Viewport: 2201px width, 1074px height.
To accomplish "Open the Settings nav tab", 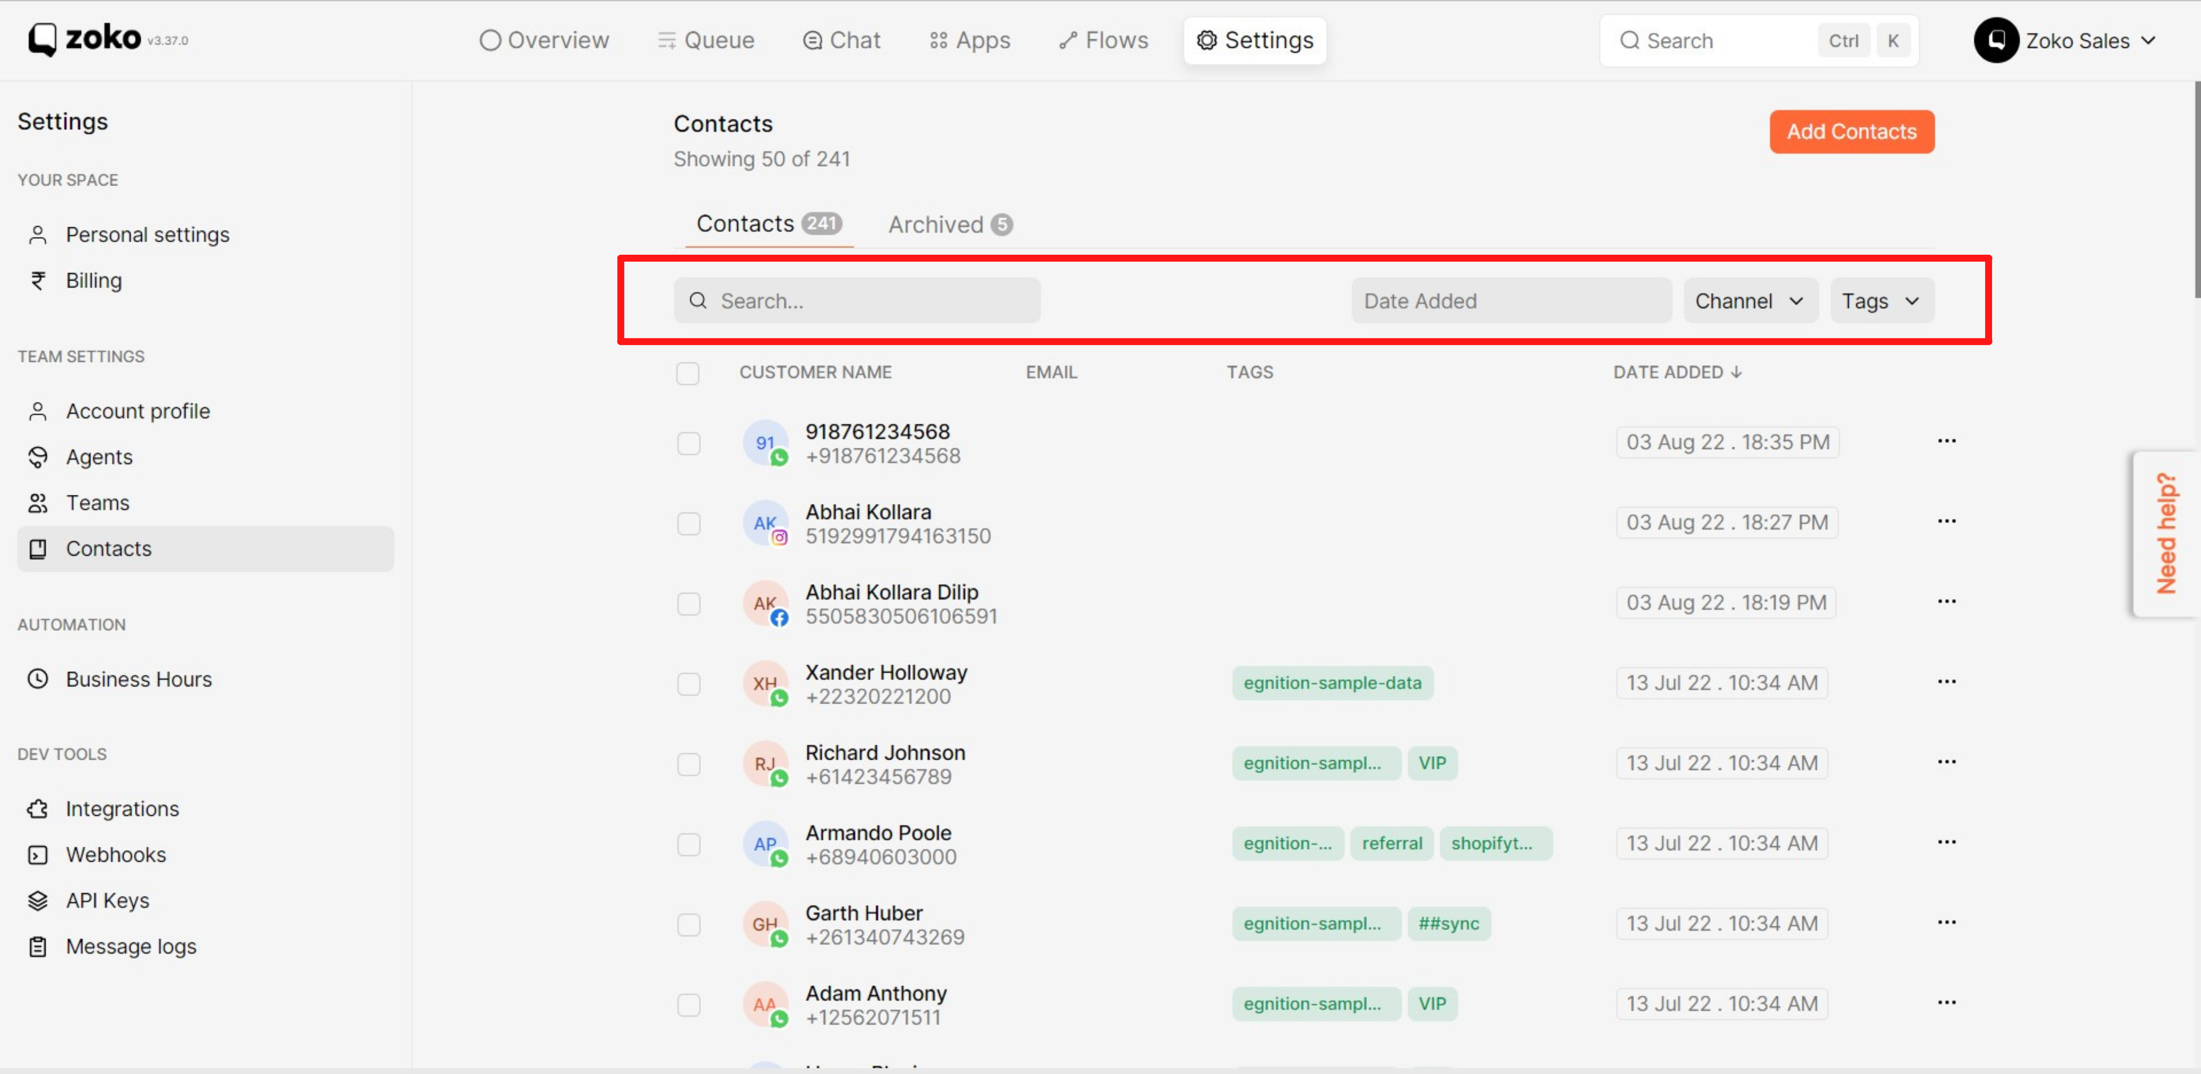I will (1255, 40).
